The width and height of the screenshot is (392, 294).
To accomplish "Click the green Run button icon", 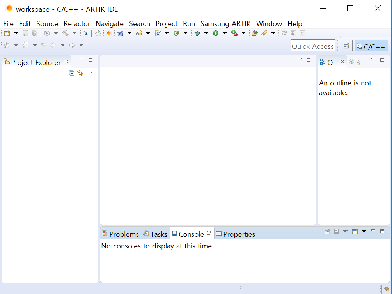I will click(x=216, y=33).
